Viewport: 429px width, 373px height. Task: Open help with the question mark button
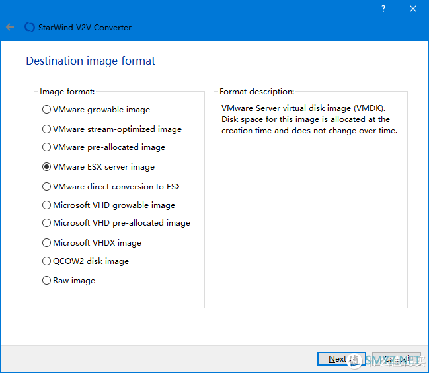coord(383,9)
